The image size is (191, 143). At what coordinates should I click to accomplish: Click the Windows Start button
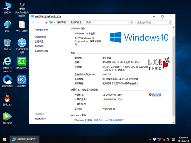pyautogui.click(x=4, y=139)
